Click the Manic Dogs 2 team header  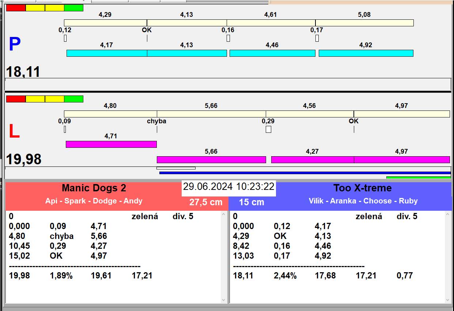[94, 188]
